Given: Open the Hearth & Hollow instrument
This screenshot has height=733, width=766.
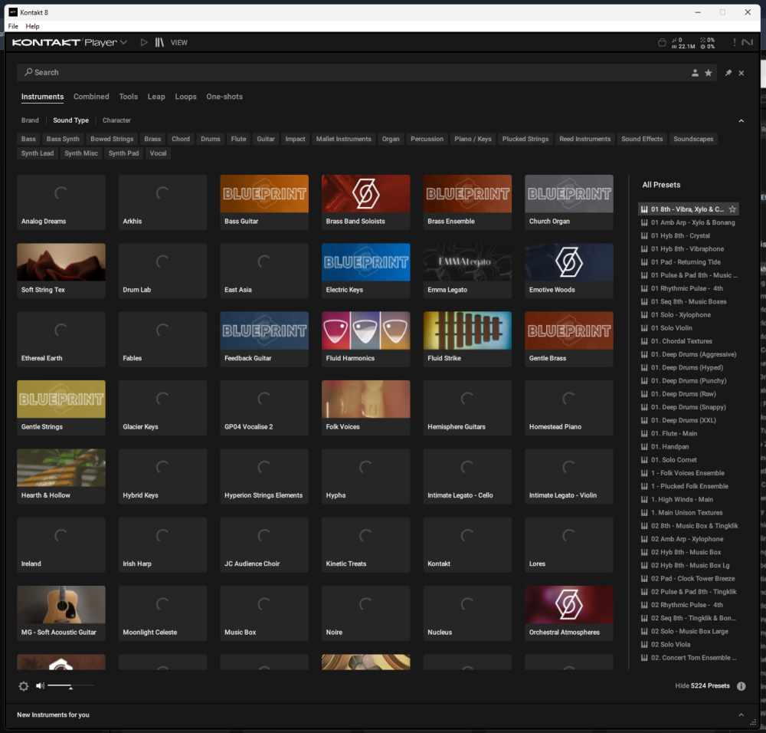Looking at the screenshot, I should pos(61,476).
